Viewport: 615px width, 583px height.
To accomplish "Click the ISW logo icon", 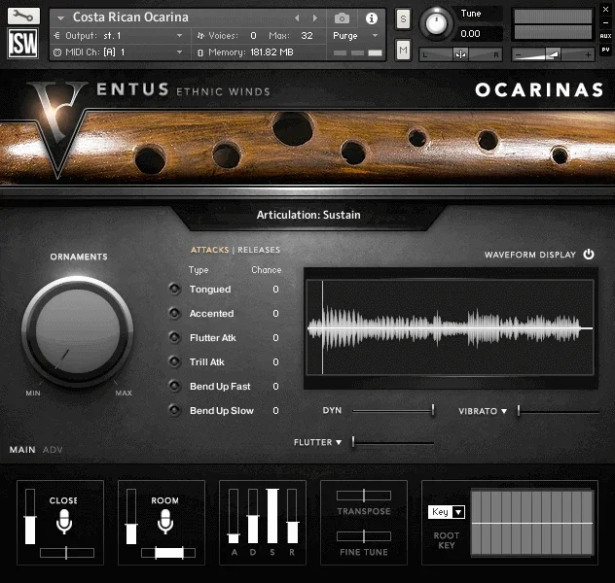I will (23, 43).
